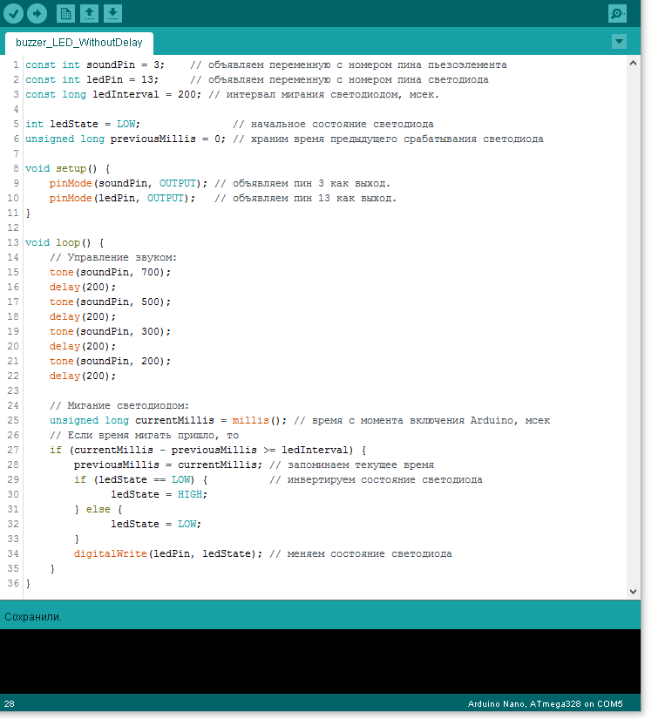The image size is (672, 719).
Task: Click the editor scrollbar down arrow
Action: click(x=633, y=592)
